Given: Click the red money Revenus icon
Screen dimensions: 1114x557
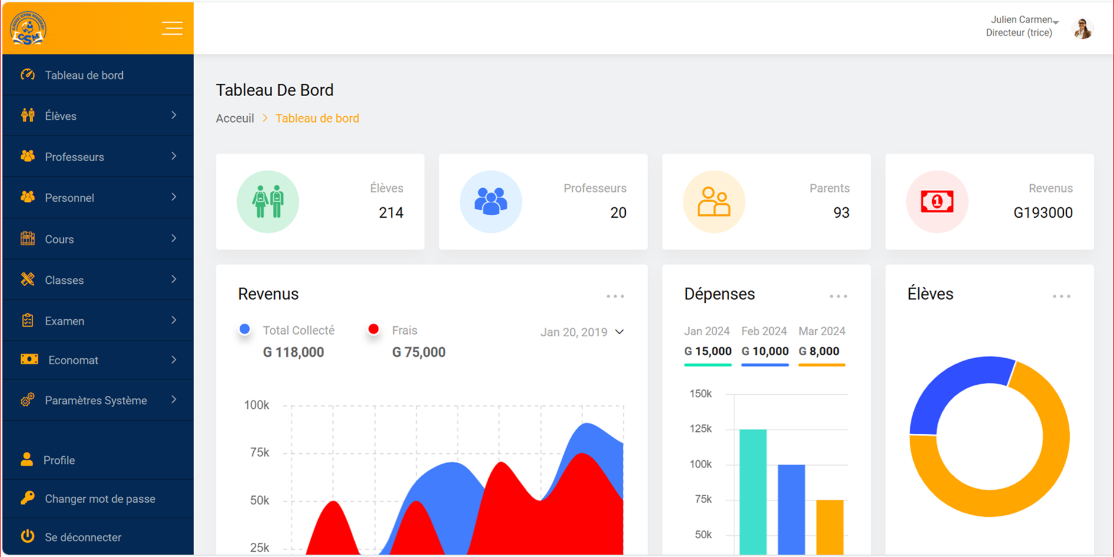Looking at the screenshot, I should [937, 202].
